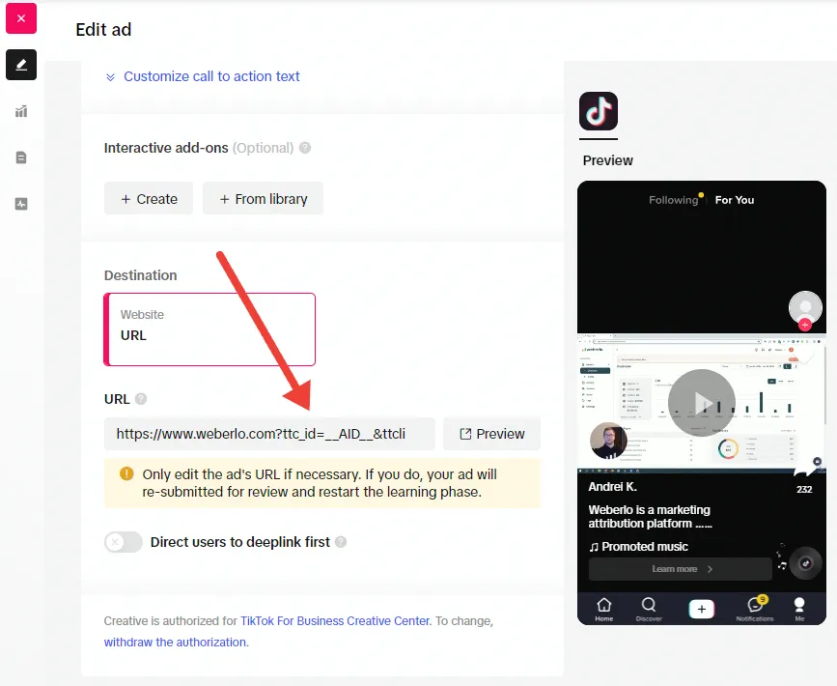Open TikTok For Business Creative Center link
Screen dimensions: 837x686
tap(335, 621)
